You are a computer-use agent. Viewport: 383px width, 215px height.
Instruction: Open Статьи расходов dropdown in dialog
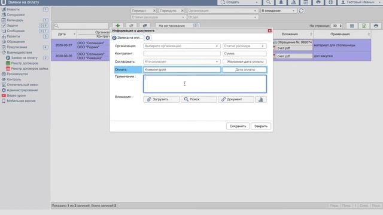[245, 46]
